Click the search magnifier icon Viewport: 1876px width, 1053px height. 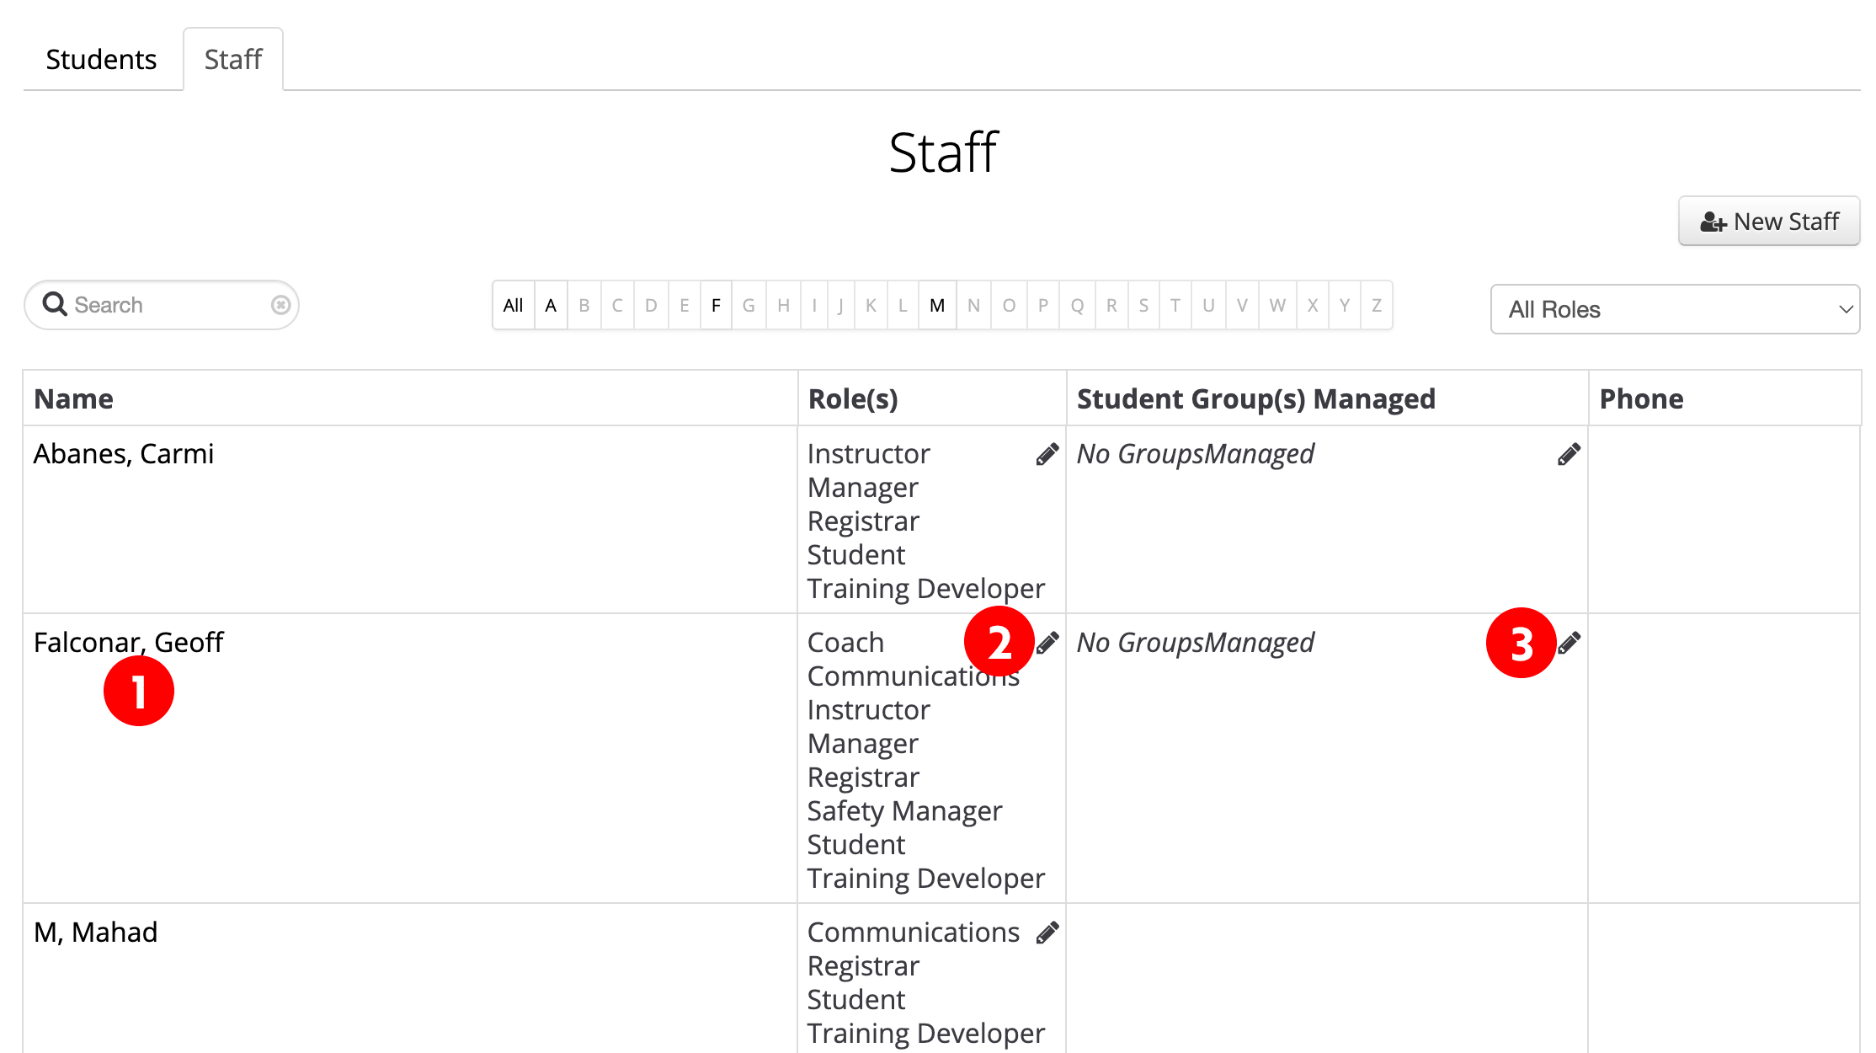point(55,304)
